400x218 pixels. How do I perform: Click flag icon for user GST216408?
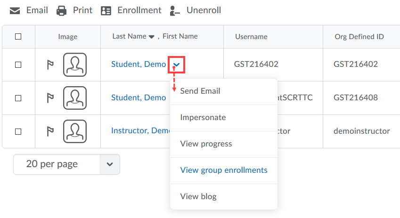(50, 98)
